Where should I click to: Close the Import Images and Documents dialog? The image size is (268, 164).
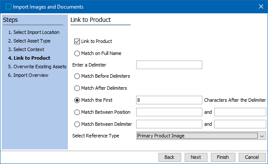(261, 6)
